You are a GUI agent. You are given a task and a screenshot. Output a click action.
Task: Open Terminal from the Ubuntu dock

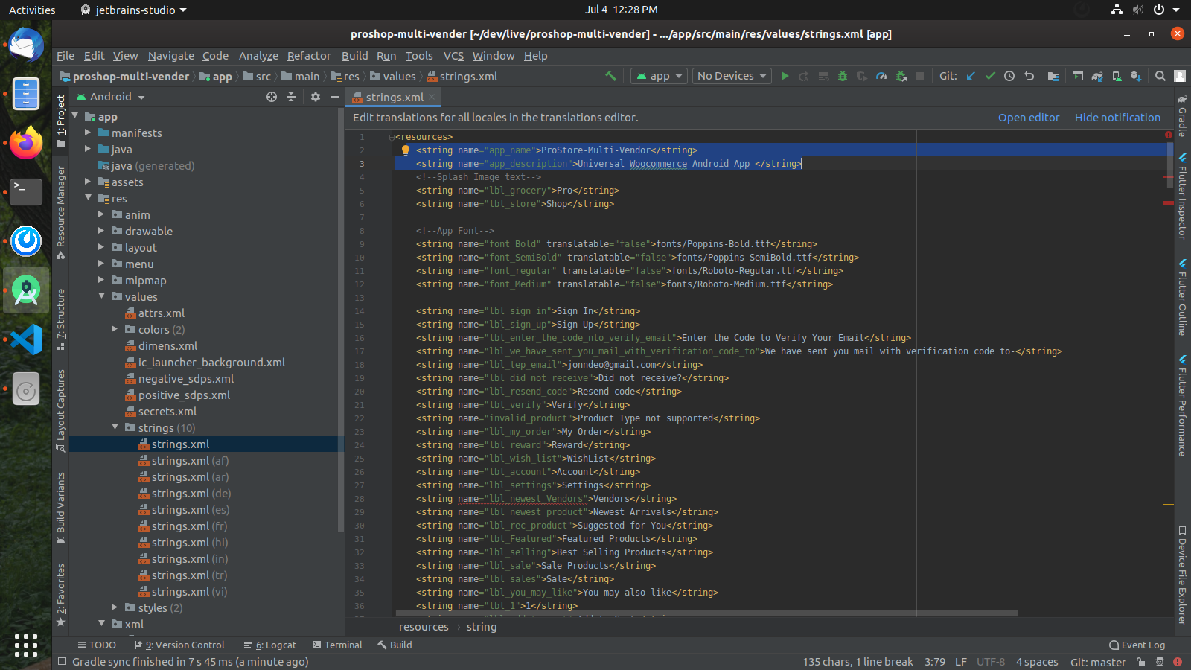point(26,192)
